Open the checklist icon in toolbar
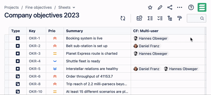 (160, 18)
